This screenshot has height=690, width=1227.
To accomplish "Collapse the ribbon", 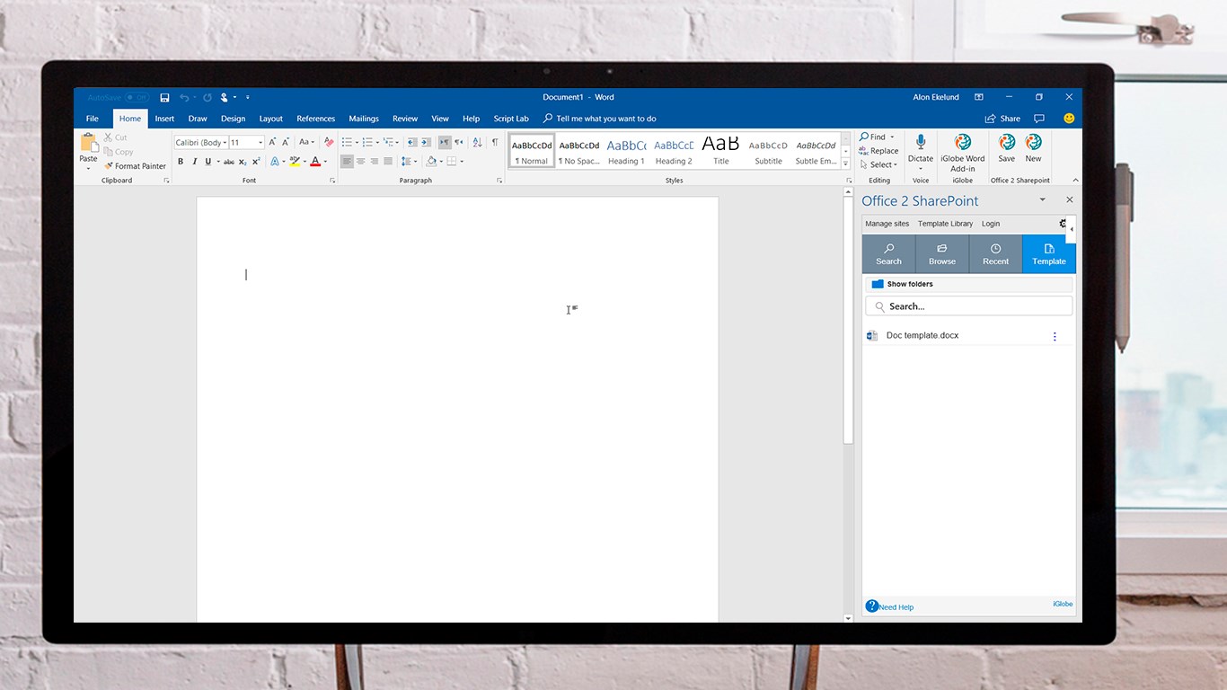I will click(1073, 181).
